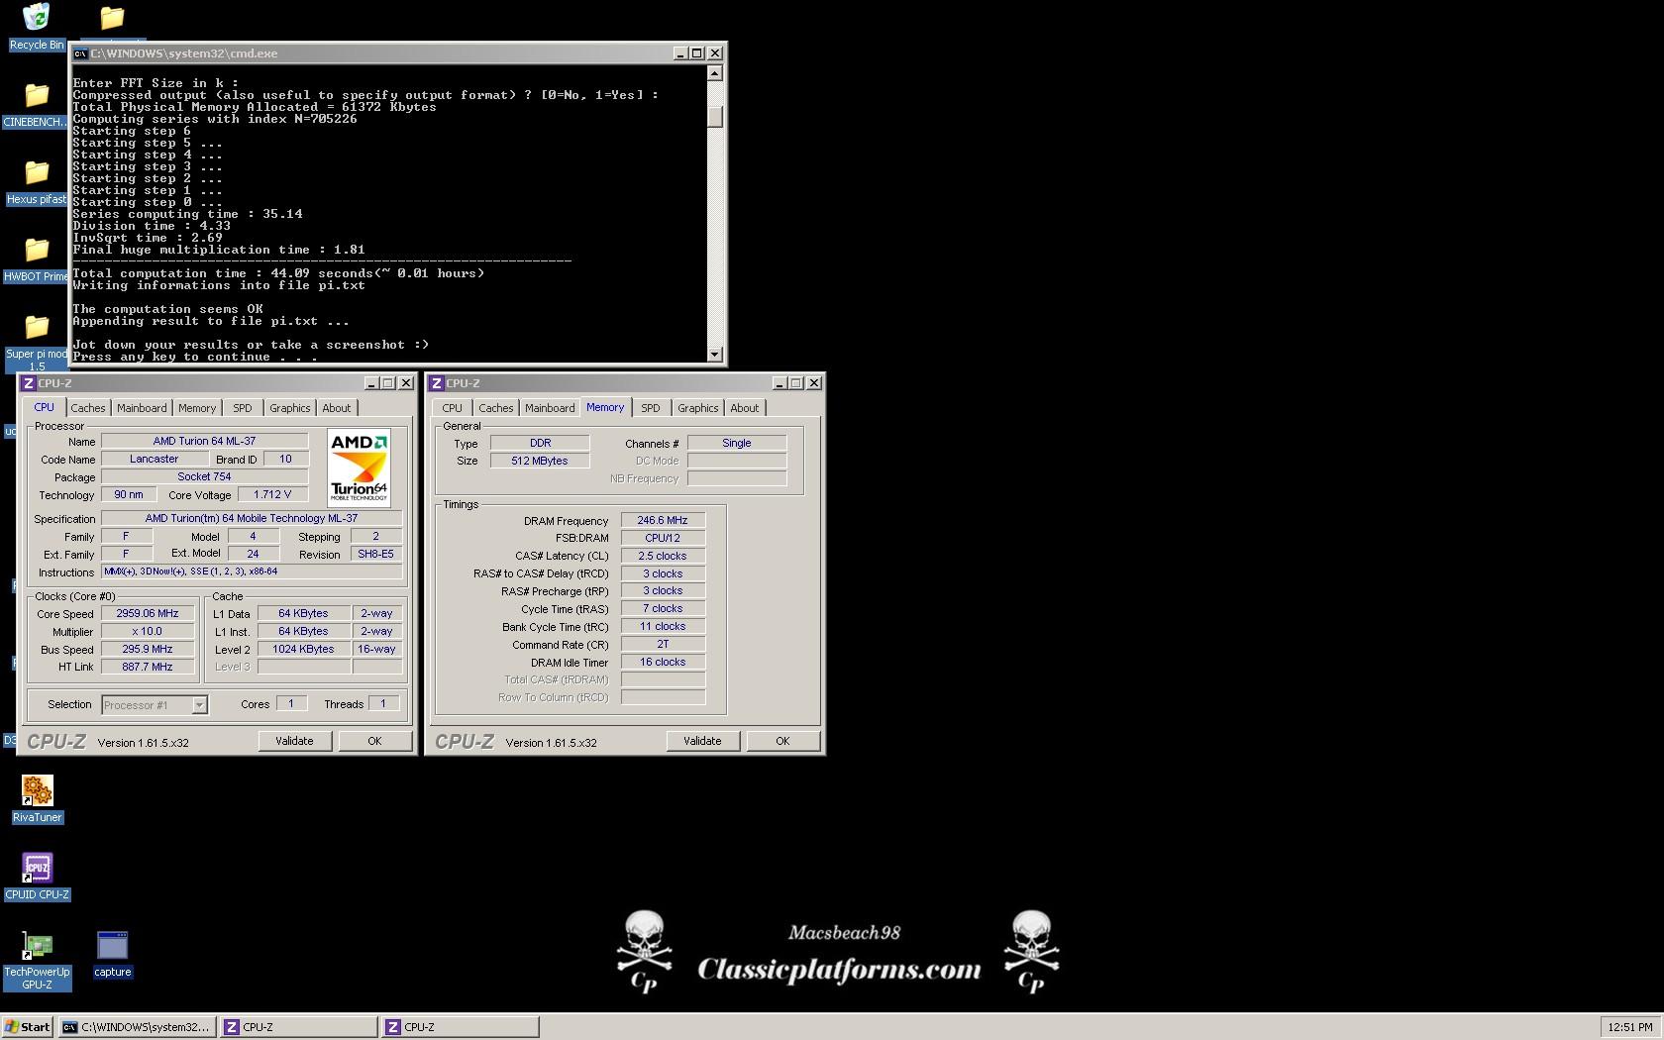The height and width of the screenshot is (1040, 1664).
Task: Click the Bank Cycle Time value 11 clocks
Action: (x=663, y=626)
